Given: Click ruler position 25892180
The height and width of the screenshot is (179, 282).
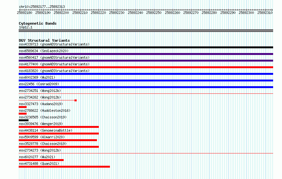Looking at the screenshot, I should coord(24,13).
